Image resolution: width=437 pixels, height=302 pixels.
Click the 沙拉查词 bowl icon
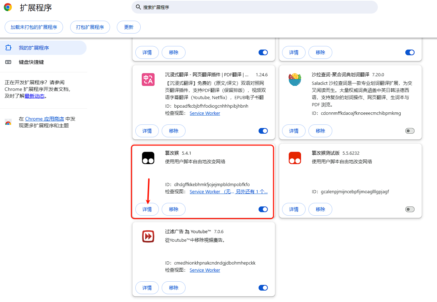click(x=295, y=79)
